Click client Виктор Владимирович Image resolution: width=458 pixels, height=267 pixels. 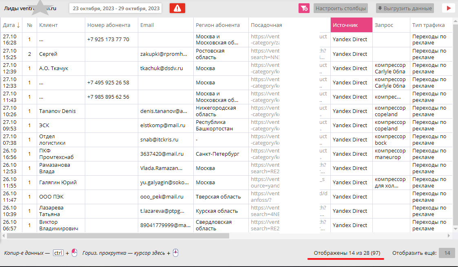59,225
